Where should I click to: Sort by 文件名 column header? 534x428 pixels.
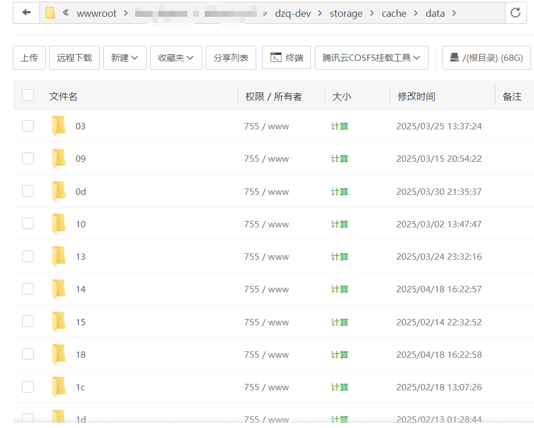coord(63,96)
